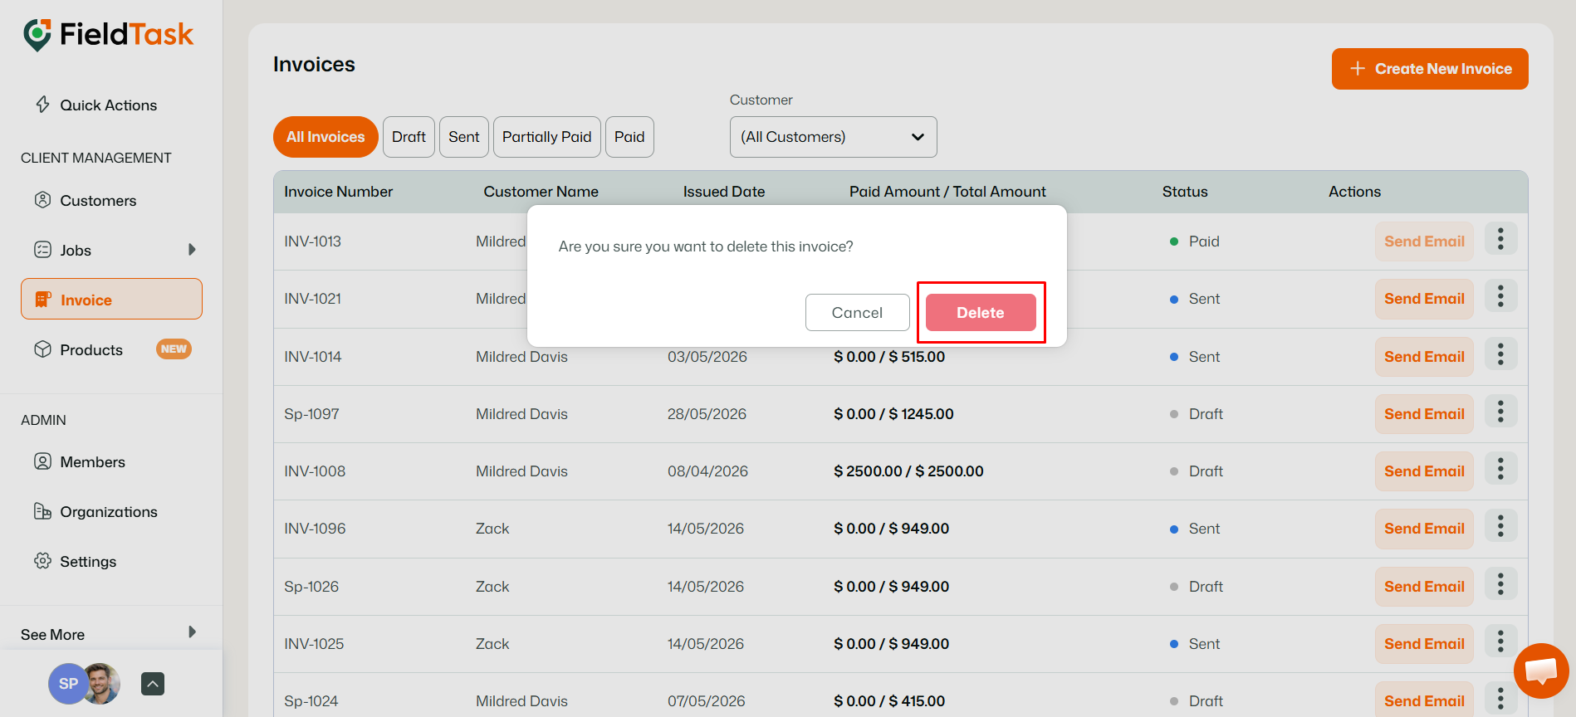Cancel the delete confirmation dialog
The width and height of the screenshot is (1576, 717).
[x=857, y=312]
